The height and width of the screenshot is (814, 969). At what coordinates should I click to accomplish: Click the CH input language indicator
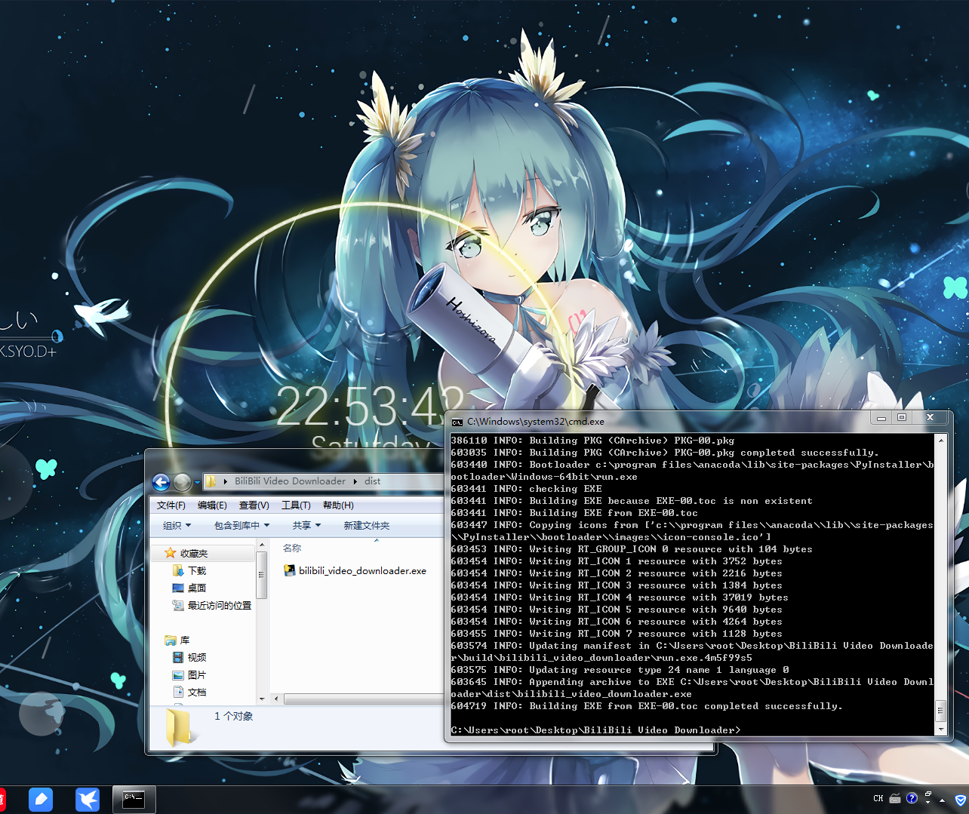click(878, 798)
